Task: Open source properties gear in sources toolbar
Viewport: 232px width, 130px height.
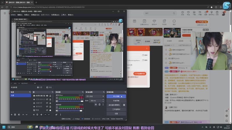Action: click(x=41, y=114)
